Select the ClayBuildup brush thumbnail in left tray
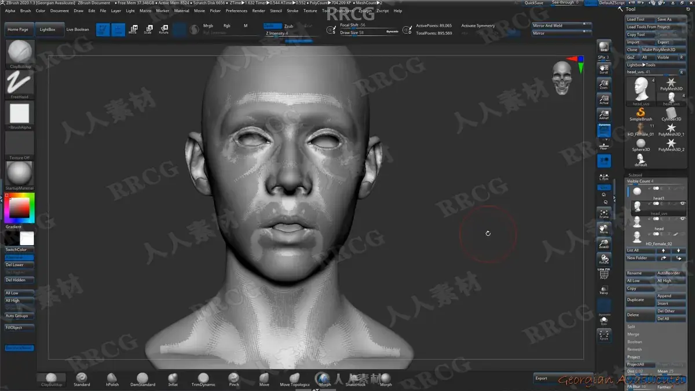Image resolution: width=695 pixels, height=391 pixels. point(20,54)
